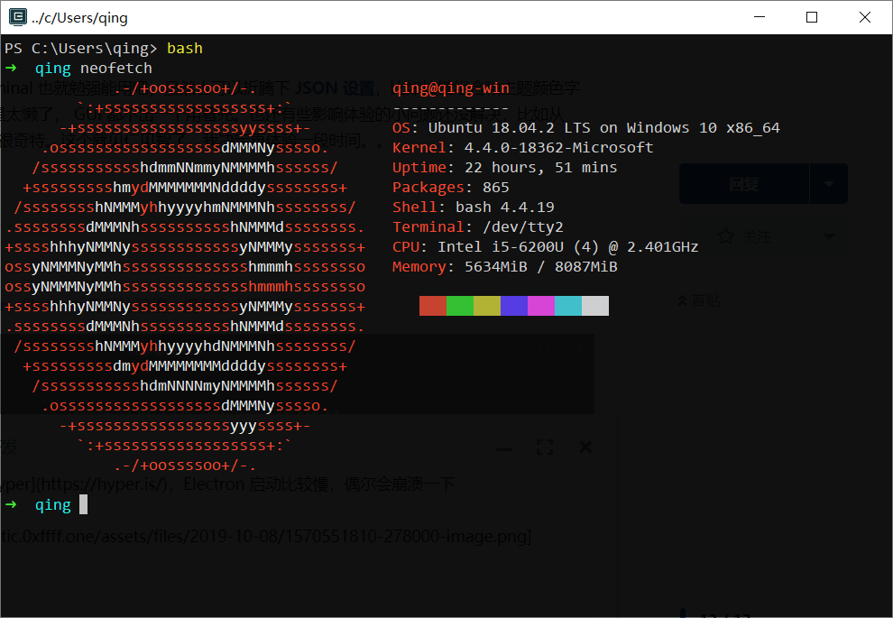This screenshot has height=618, width=893.
Task: Click the faint minimize dash in background composer
Action: coord(504,449)
